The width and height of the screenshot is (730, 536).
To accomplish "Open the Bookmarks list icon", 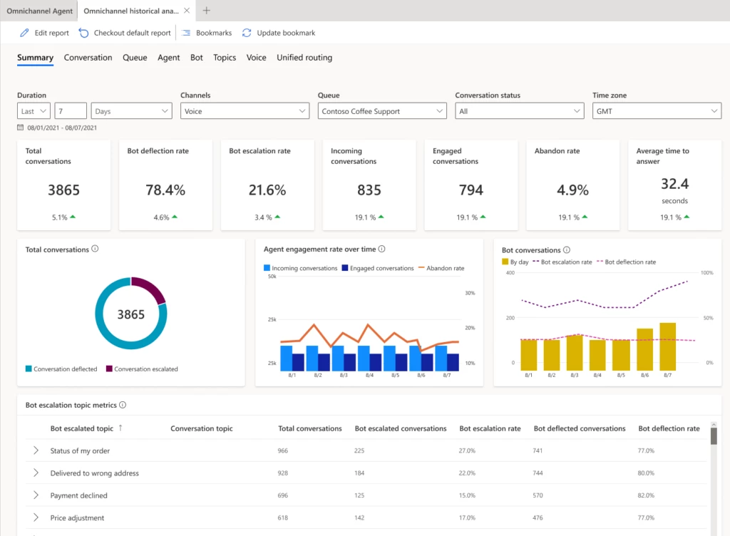I will (187, 33).
